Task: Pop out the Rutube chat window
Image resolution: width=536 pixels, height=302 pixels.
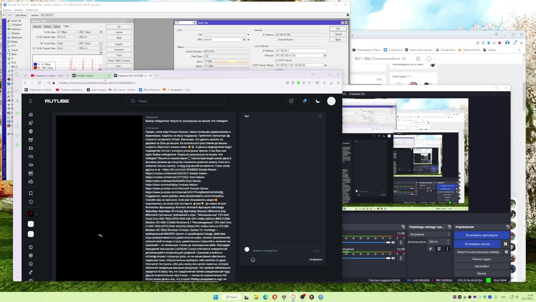Action: (x=320, y=116)
